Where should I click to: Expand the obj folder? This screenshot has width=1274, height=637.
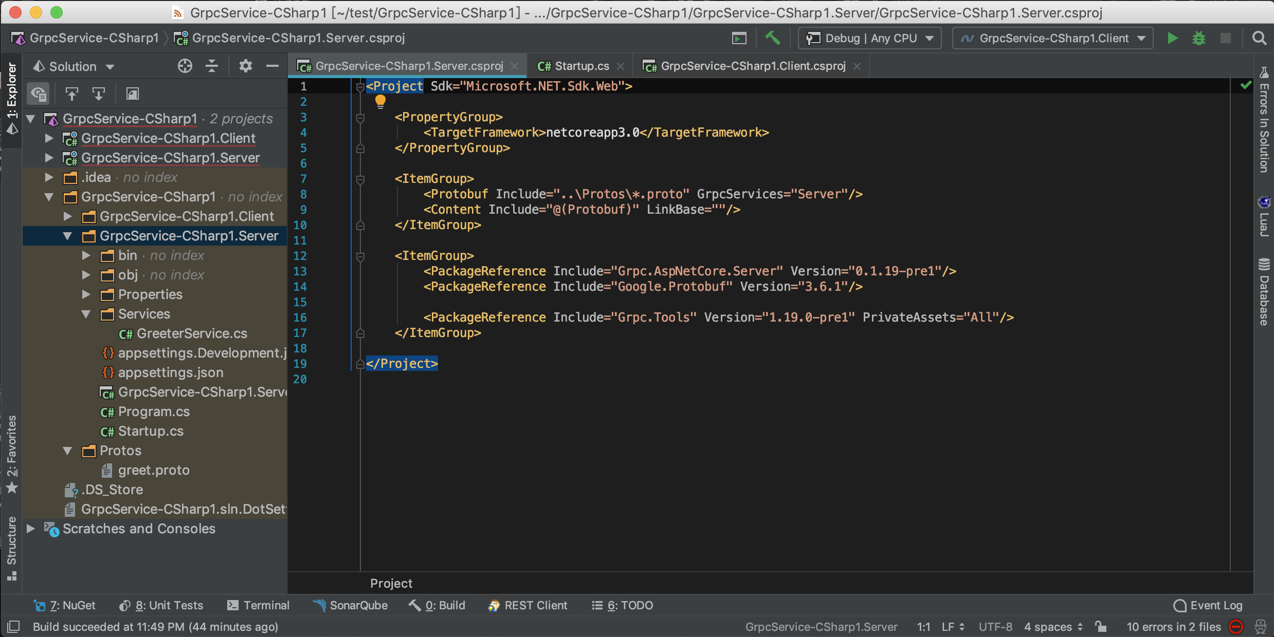pyautogui.click(x=86, y=275)
